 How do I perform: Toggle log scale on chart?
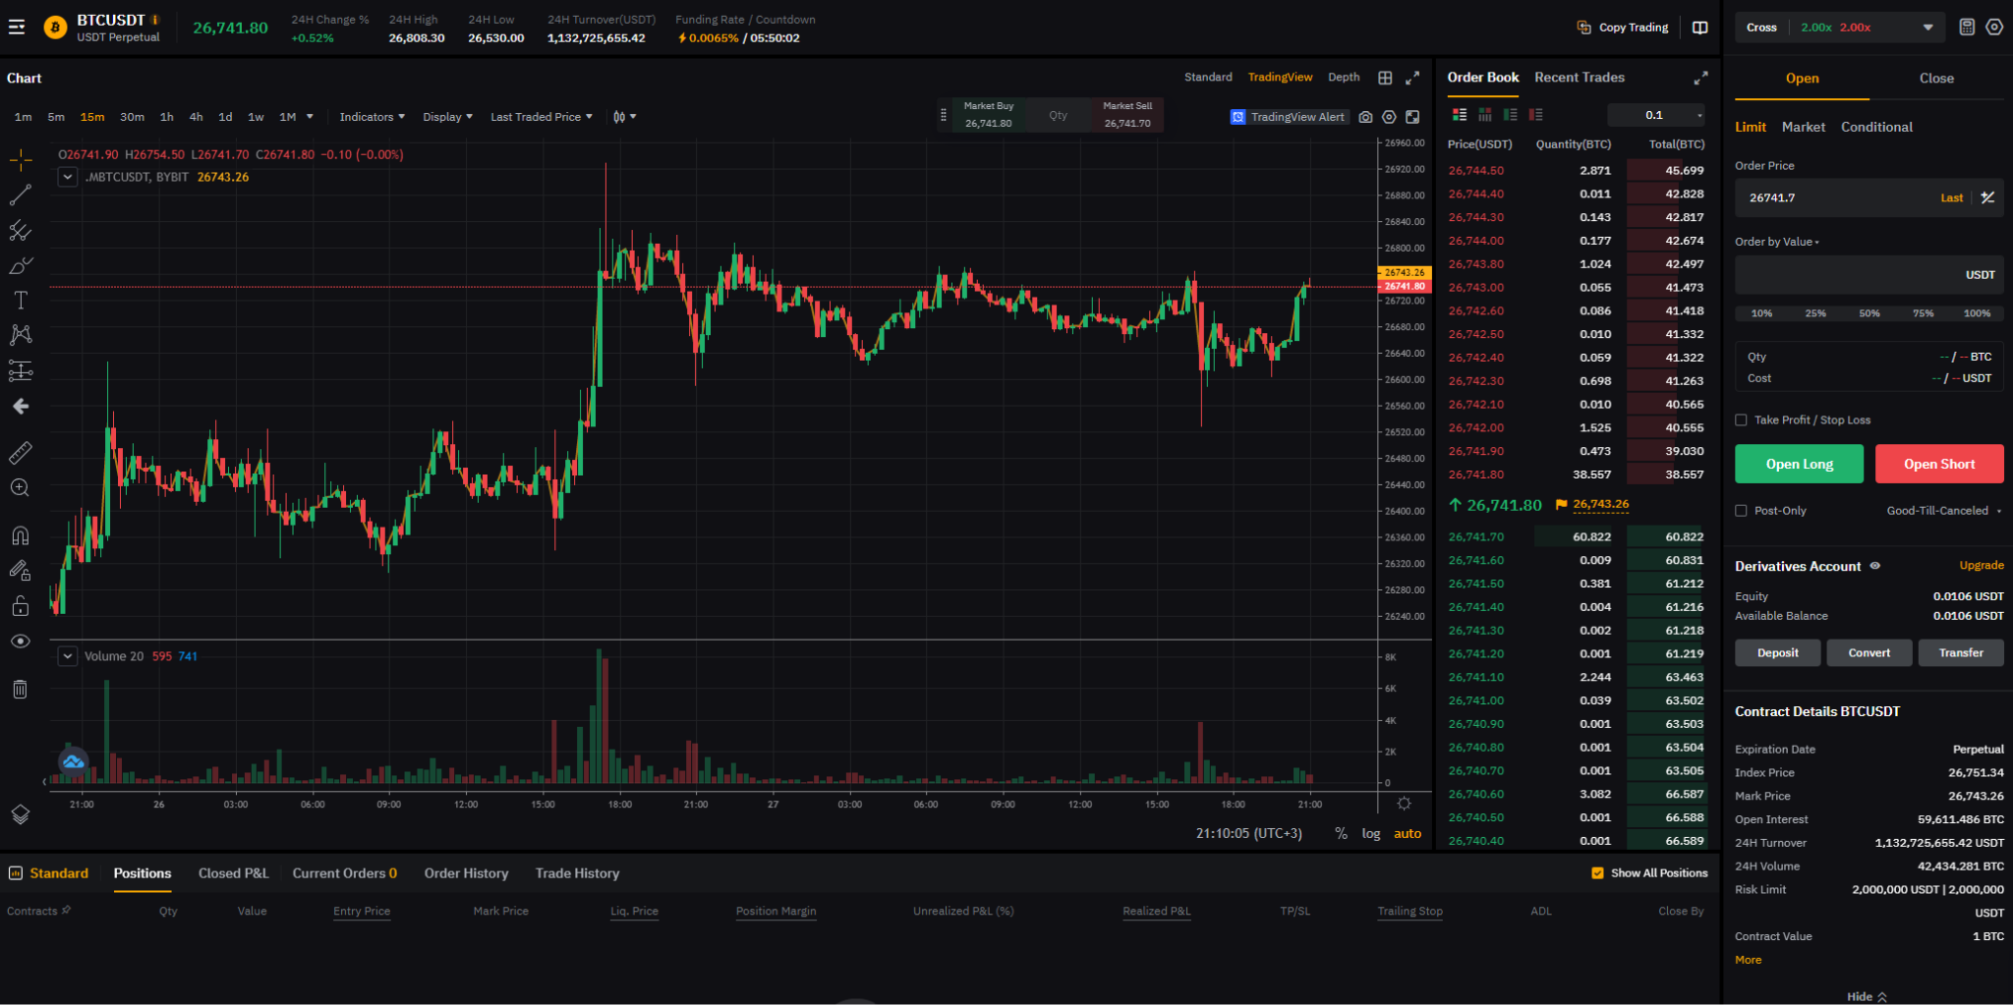point(1371,834)
